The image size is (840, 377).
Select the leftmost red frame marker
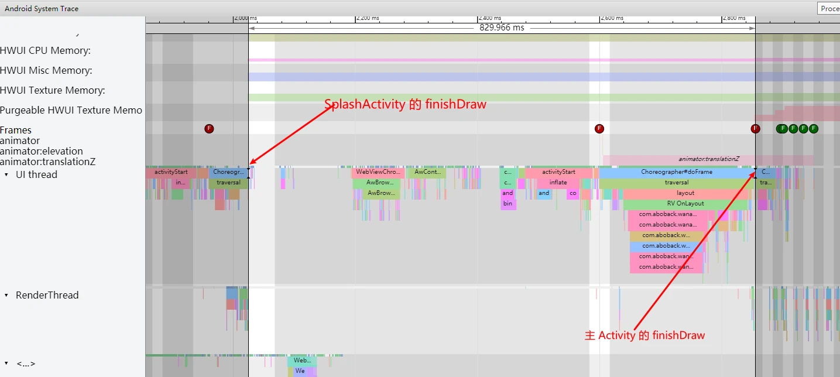click(x=209, y=129)
